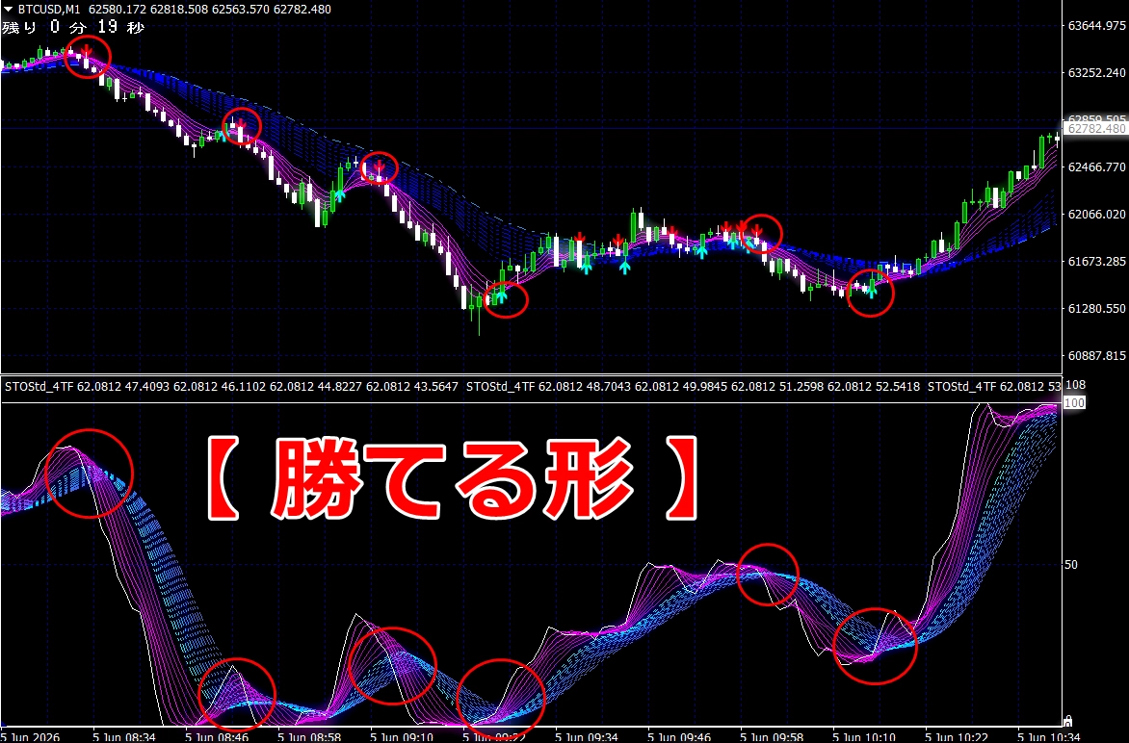Click the BTCUSD,M1 chart symbol title

coord(48,10)
